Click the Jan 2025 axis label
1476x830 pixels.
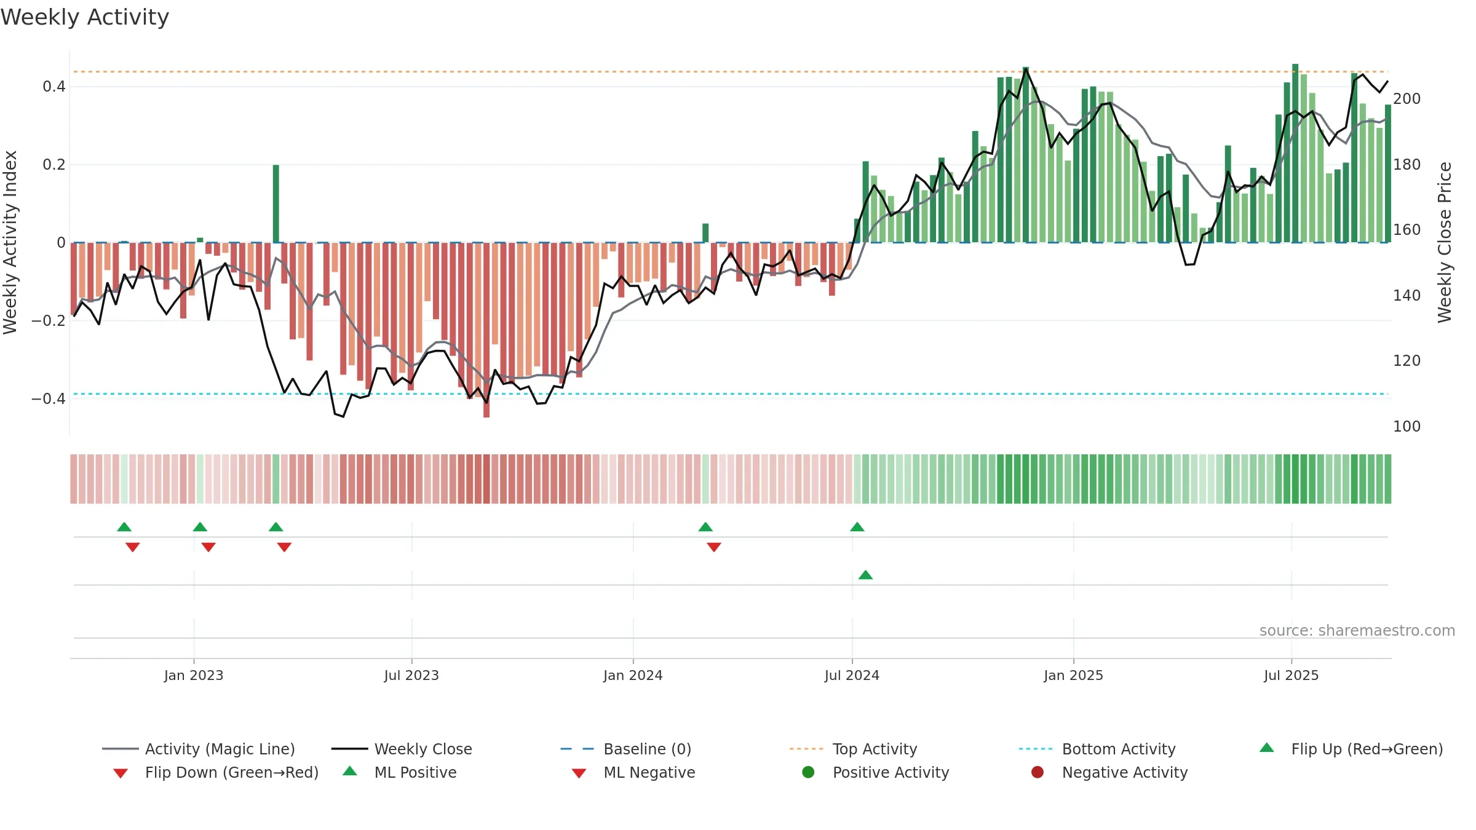[1074, 676]
